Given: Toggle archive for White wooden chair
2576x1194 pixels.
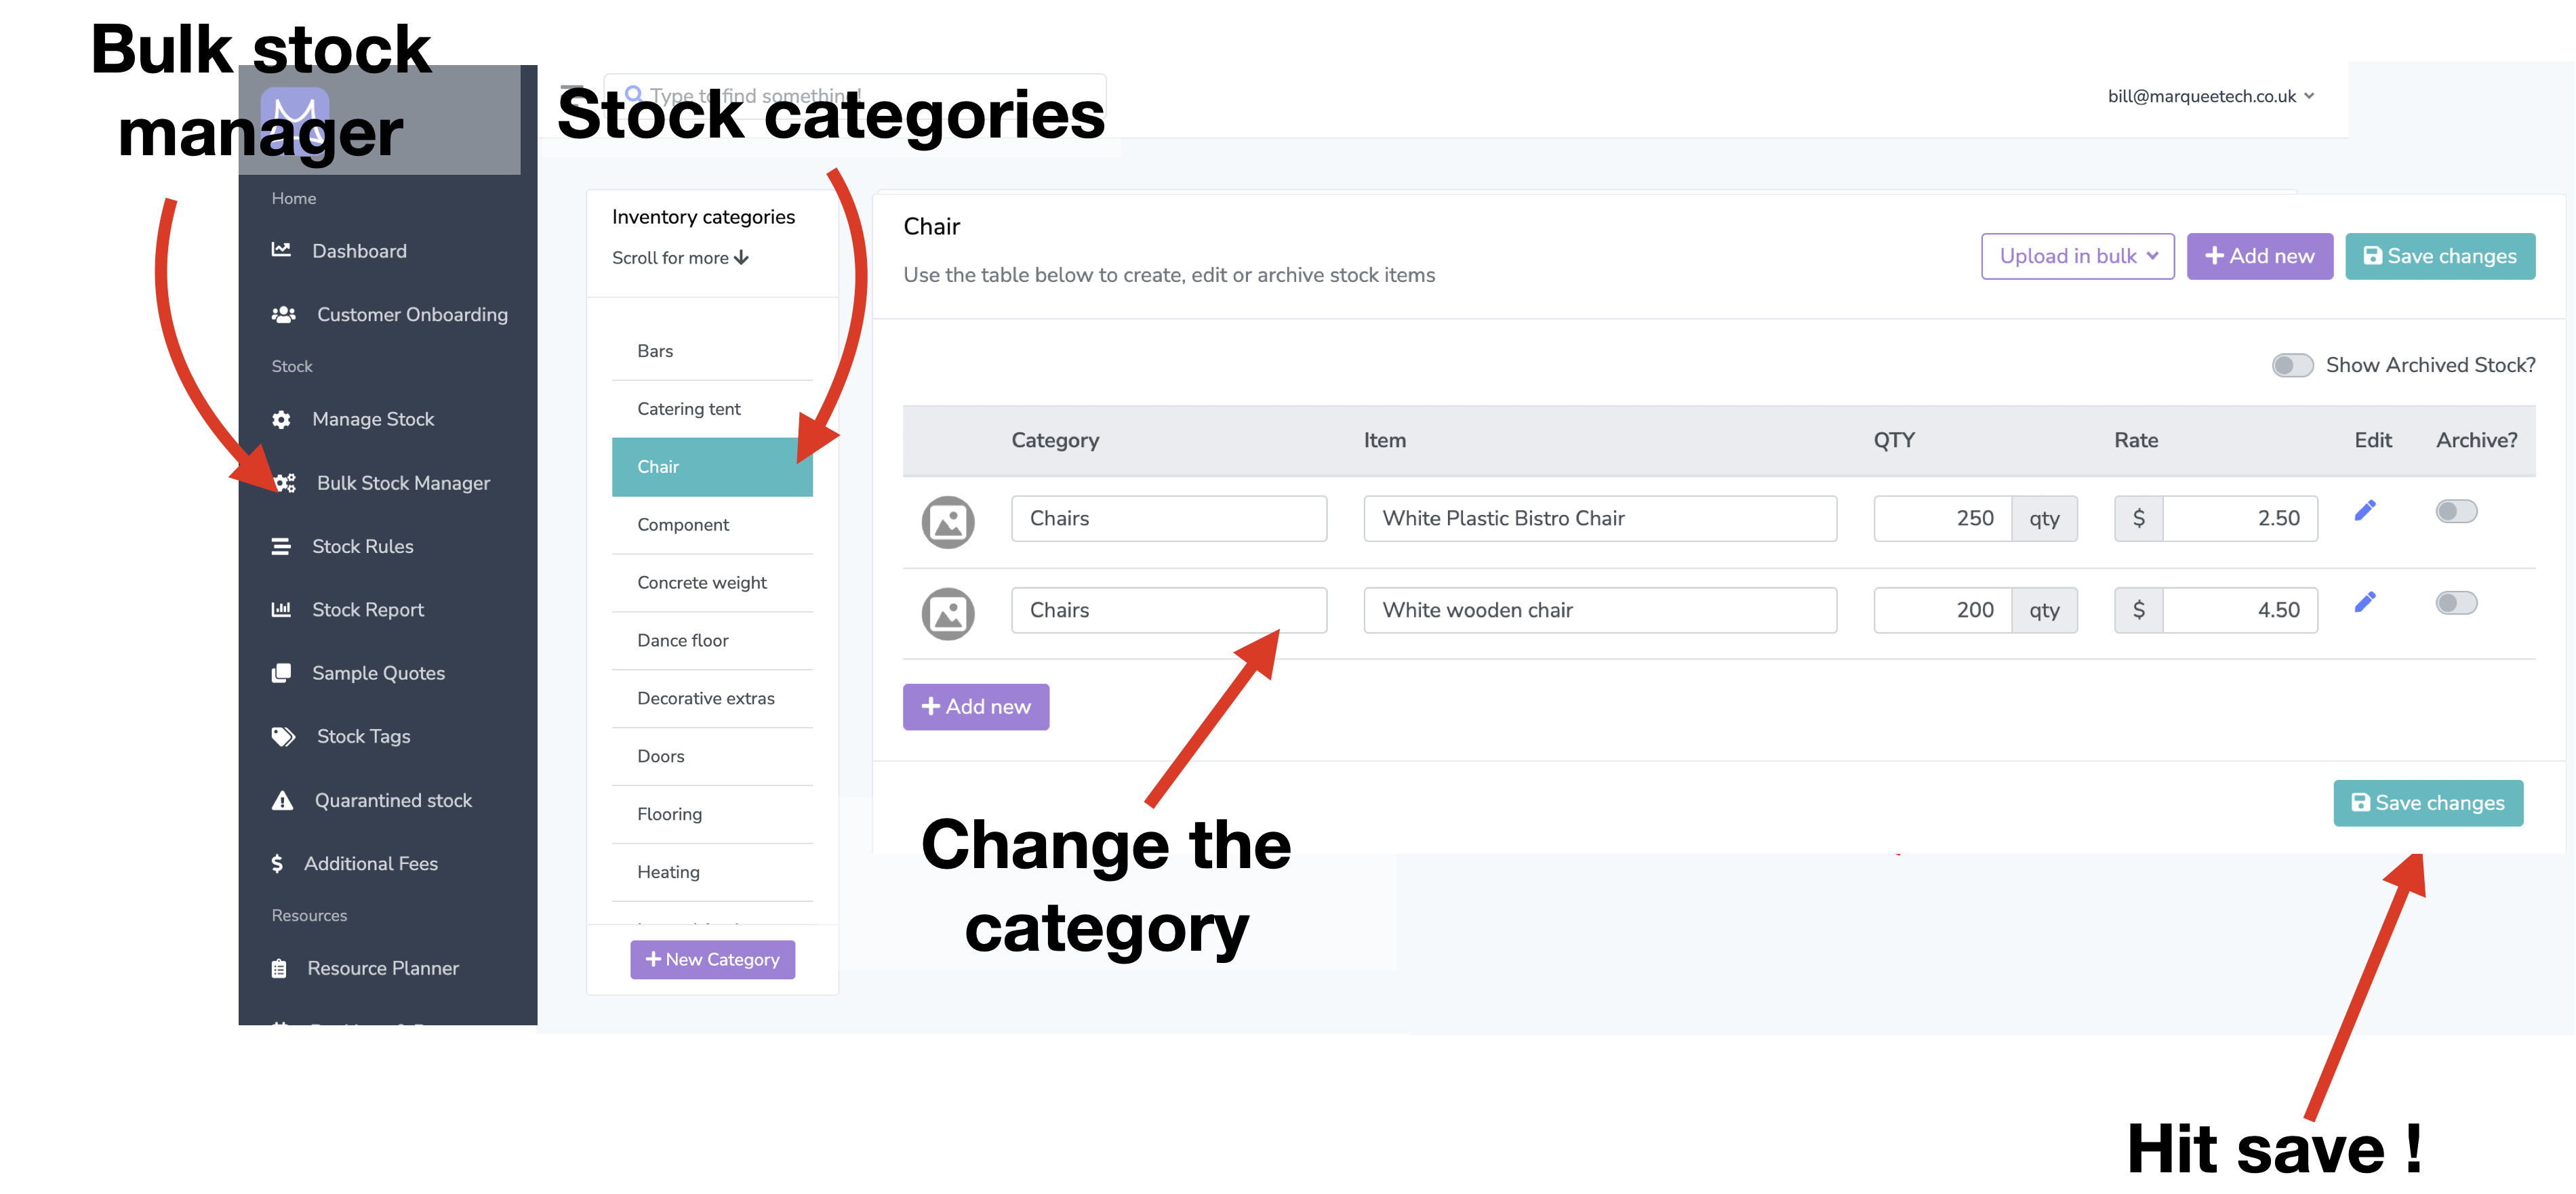Looking at the screenshot, I should (x=2455, y=603).
